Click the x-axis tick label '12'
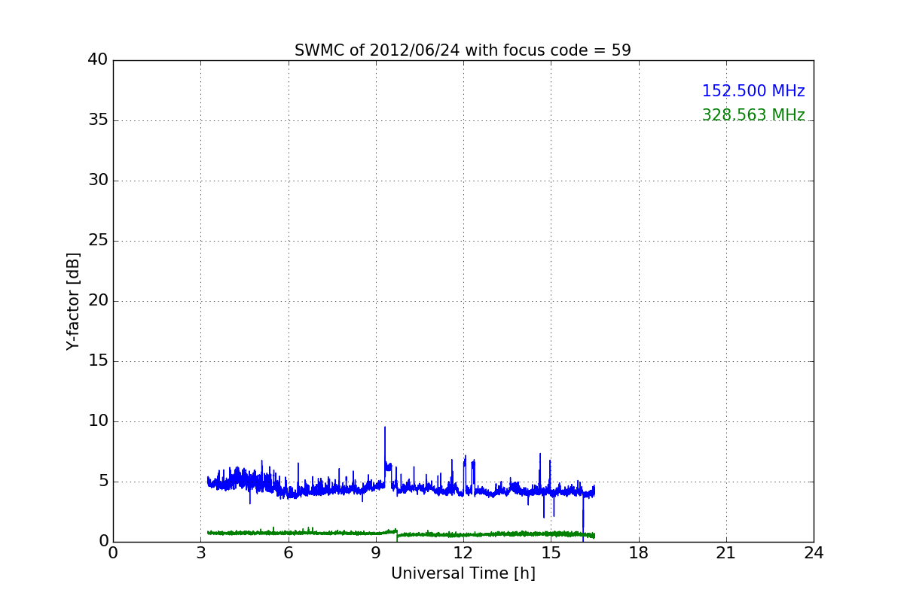 click(x=463, y=553)
